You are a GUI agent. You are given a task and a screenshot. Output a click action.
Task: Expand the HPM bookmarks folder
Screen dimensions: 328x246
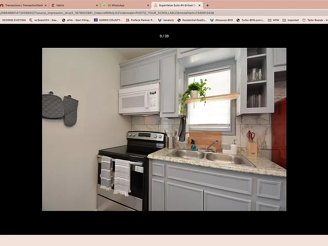273,20
